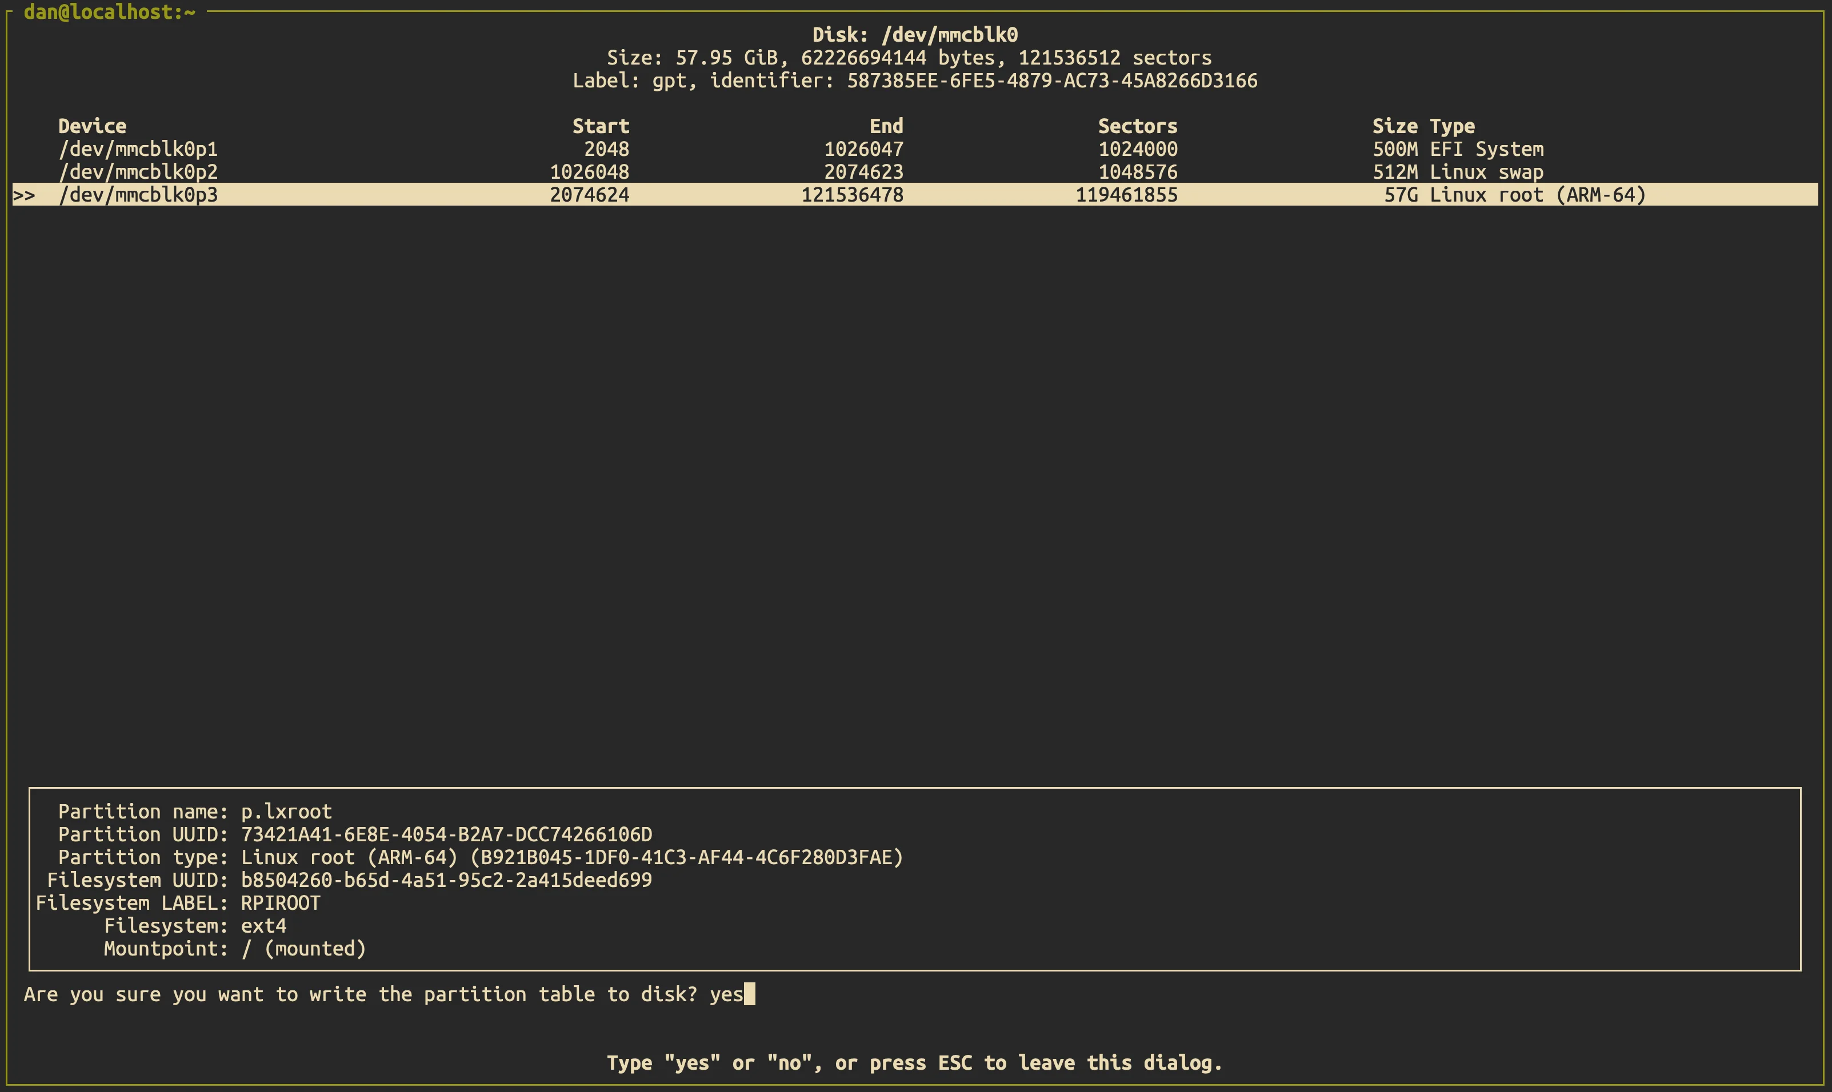Image resolution: width=1832 pixels, height=1092 pixels.
Task: Click the Type yes or no hint
Action: pyautogui.click(x=914, y=1062)
